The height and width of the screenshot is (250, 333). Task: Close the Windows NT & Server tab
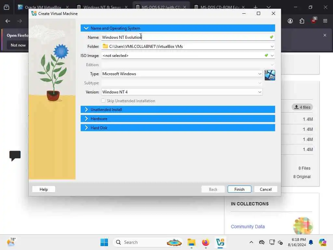pyautogui.click(x=126, y=7)
